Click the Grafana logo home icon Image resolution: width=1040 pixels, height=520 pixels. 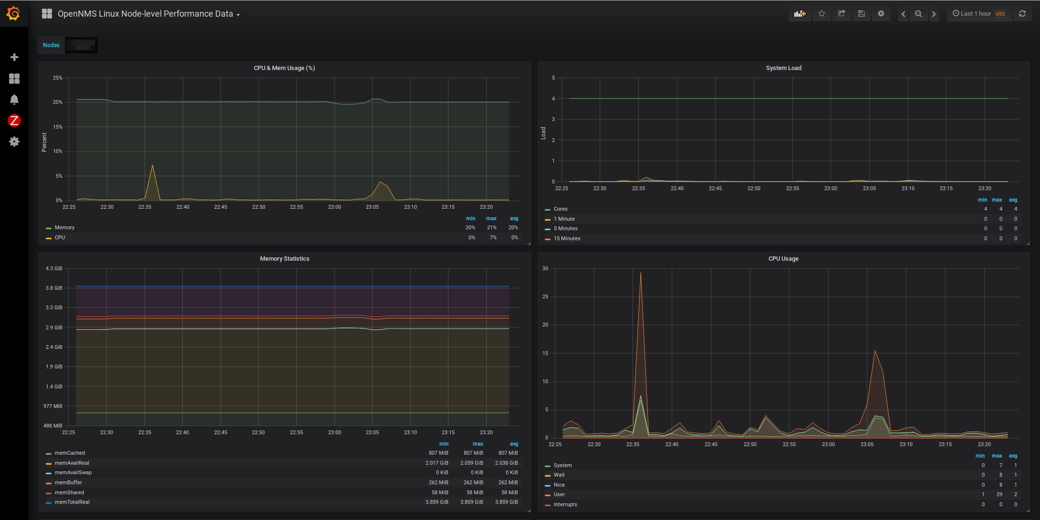(14, 14)
